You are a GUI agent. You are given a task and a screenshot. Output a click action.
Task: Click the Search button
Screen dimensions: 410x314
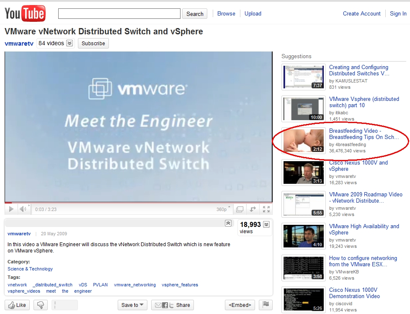pyautogui.click(x=195, y=14)
